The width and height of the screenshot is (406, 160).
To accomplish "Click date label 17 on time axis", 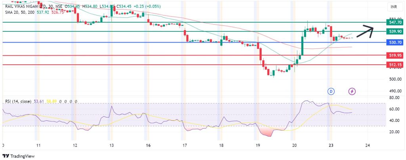I will (x=184, y=145).
